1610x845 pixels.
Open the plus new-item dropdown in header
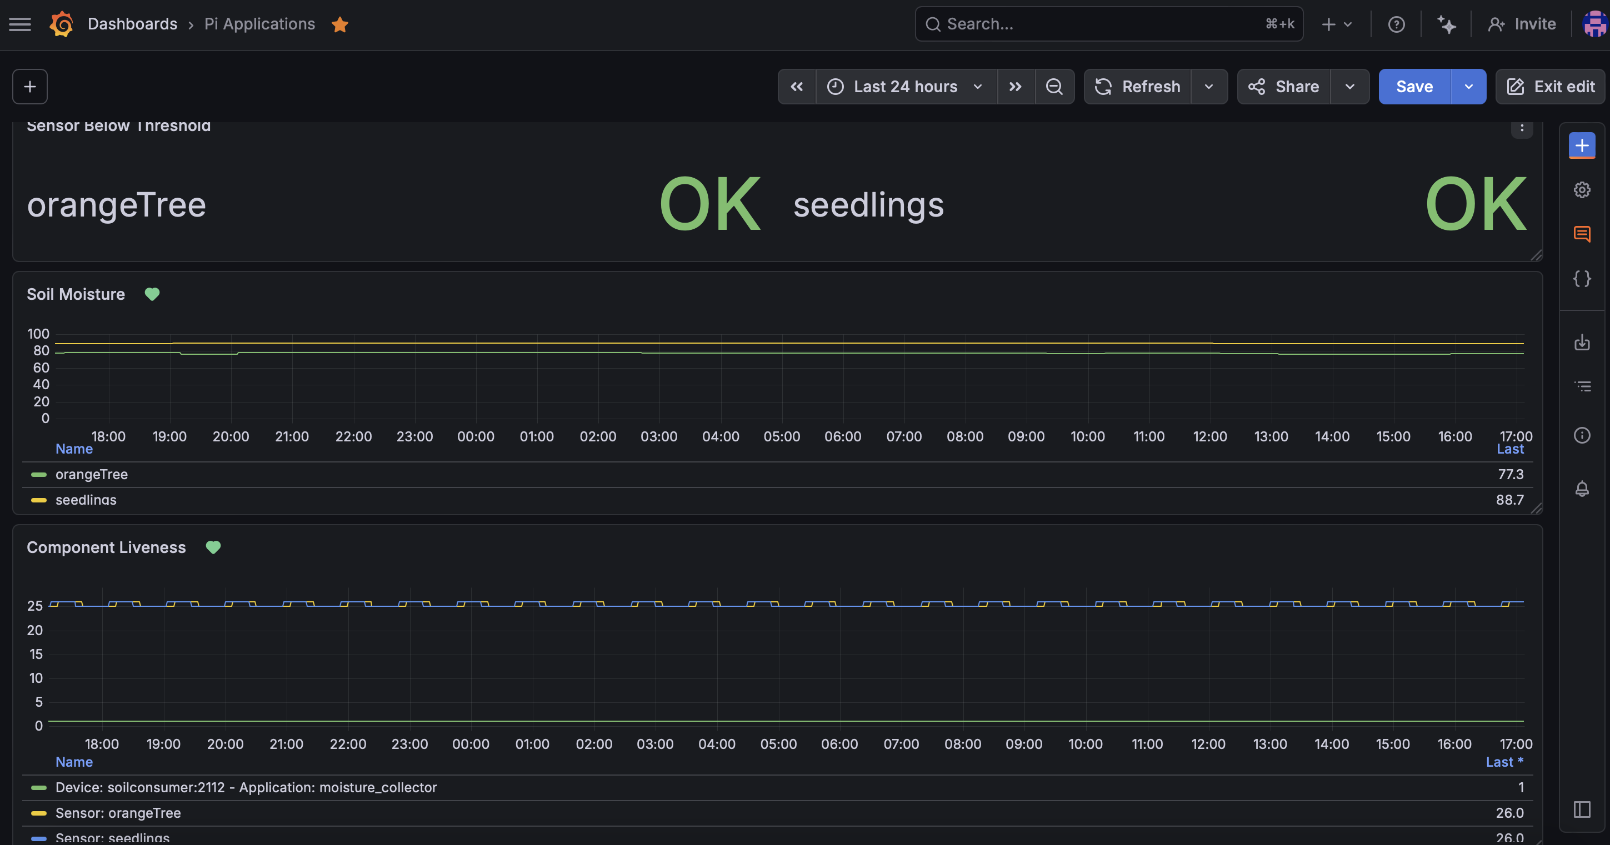pyautogui.click(x=1337, y=24)
